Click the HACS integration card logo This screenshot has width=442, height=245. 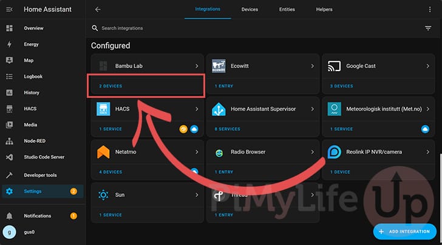click(103, 109)
